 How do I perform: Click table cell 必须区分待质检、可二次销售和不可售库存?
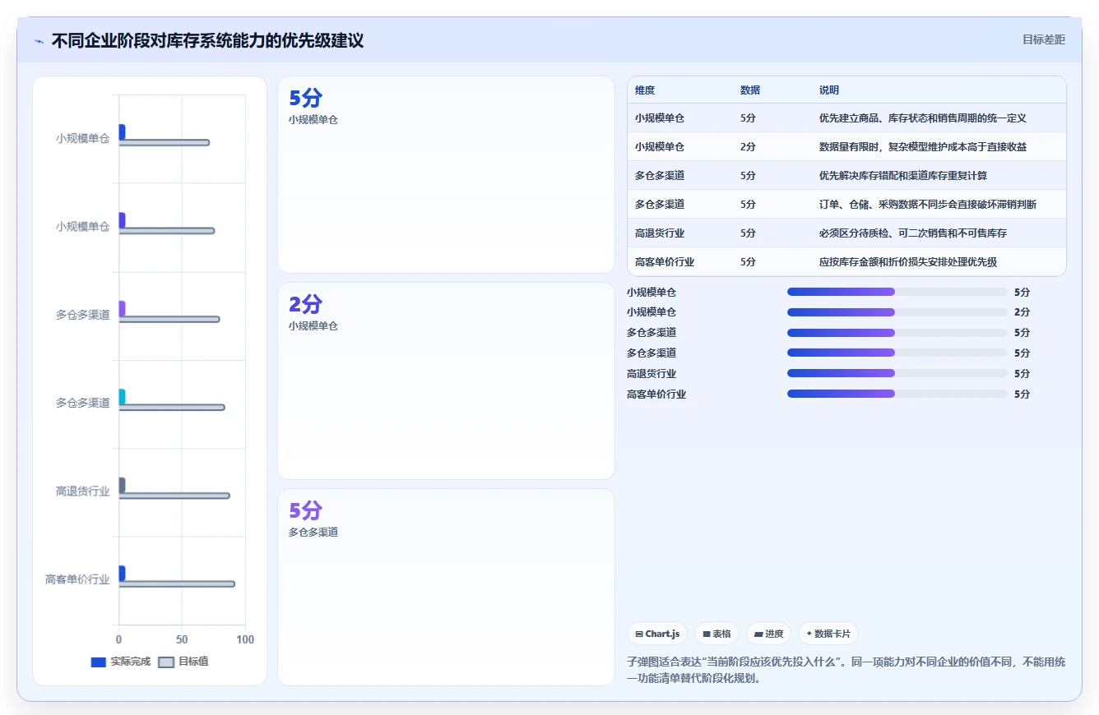[x=913, y=233]
